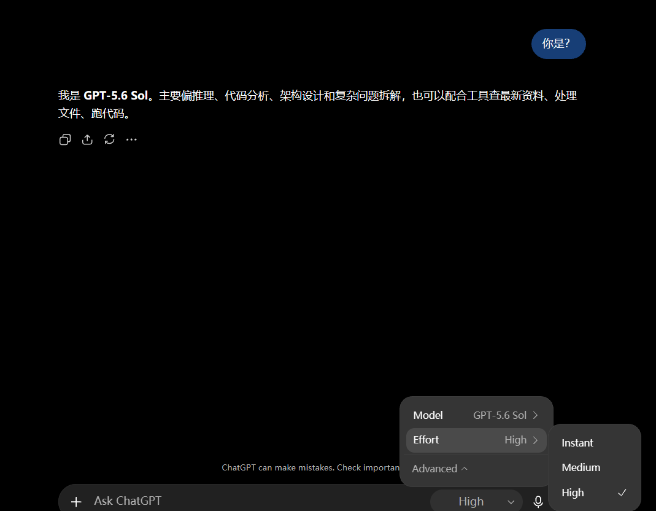Screen dimensions: 656x511
Task: Copy the GPT-5.6 Sol response
Action: pyautogui.click(x=65, y=139)
